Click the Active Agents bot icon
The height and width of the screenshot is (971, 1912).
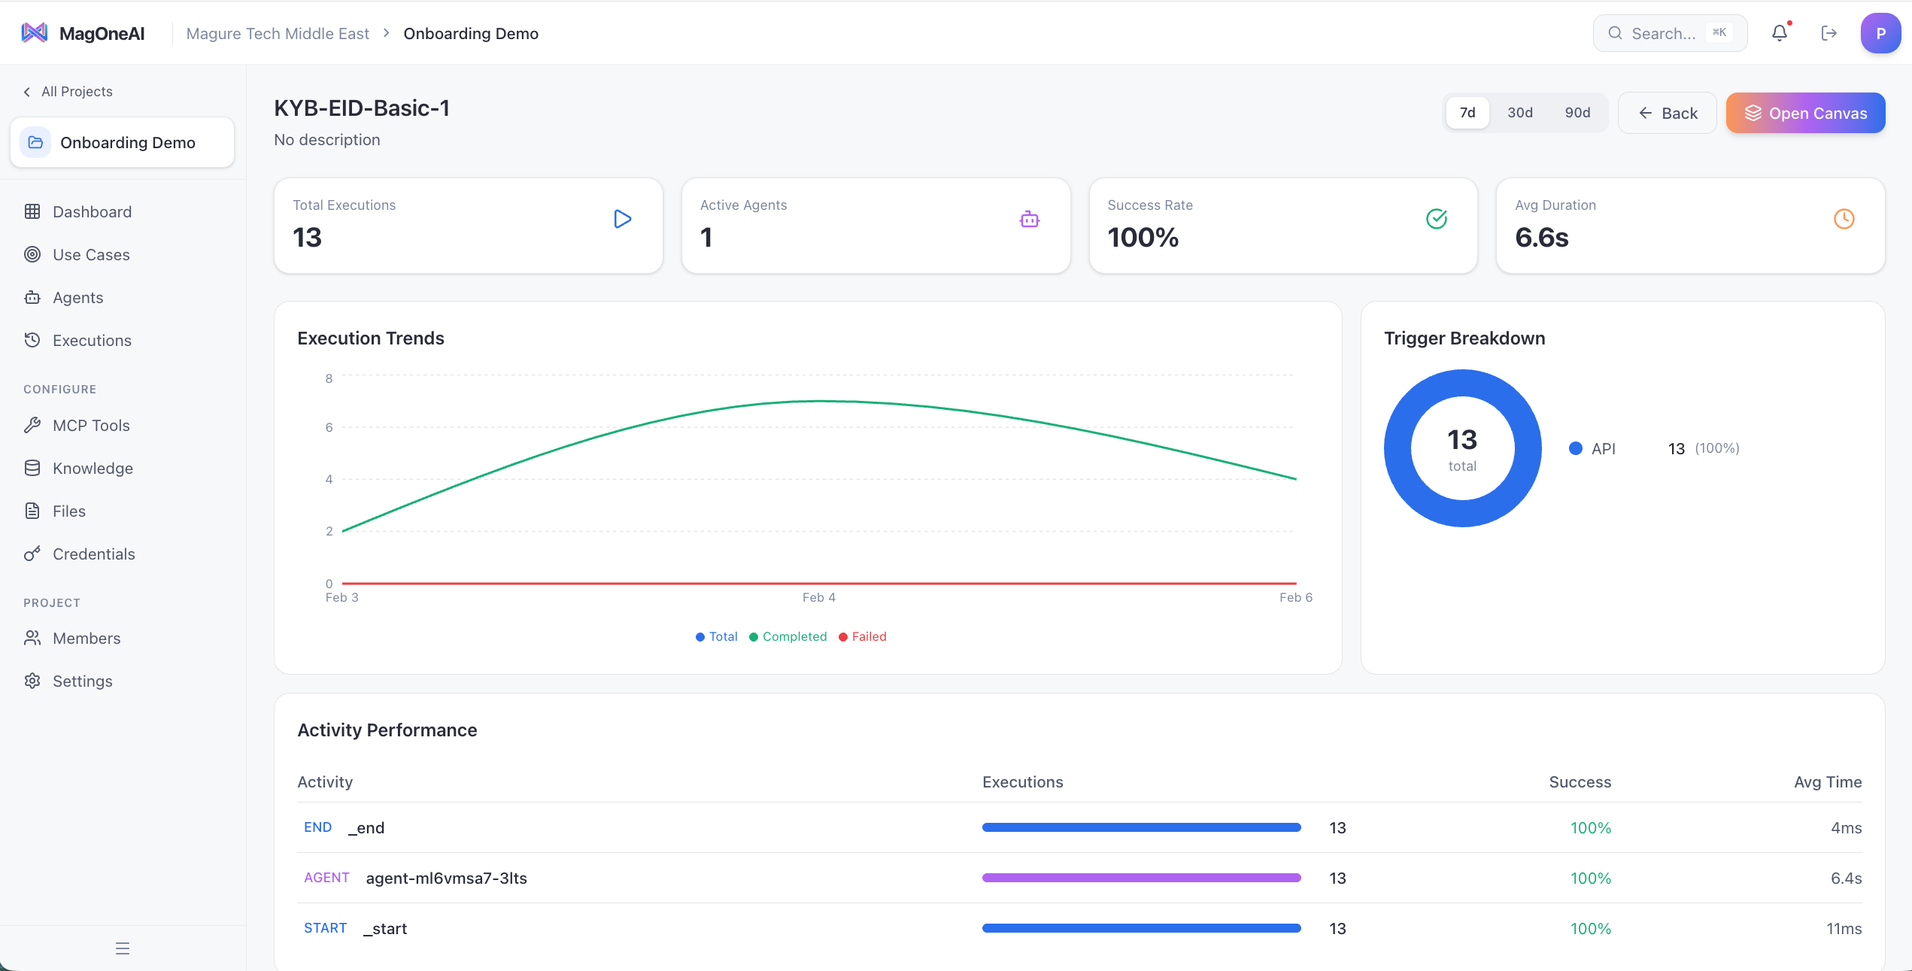click(1029, 219)
